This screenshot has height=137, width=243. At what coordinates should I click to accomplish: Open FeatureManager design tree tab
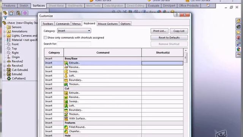point(5,13)
